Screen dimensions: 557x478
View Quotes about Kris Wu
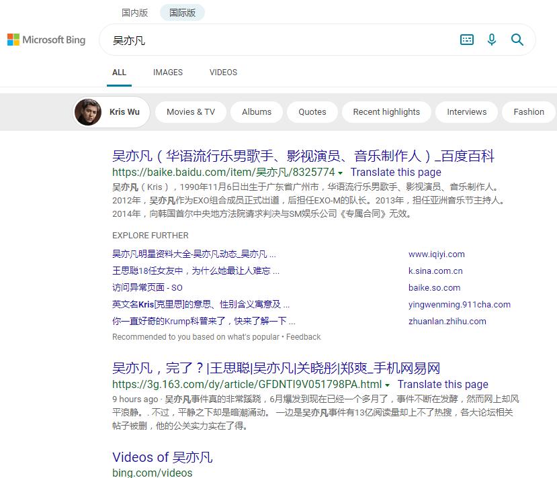pyautogui.click(x=312, y=111)
